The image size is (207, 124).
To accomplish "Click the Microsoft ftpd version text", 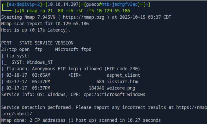I will pos(73,49).
